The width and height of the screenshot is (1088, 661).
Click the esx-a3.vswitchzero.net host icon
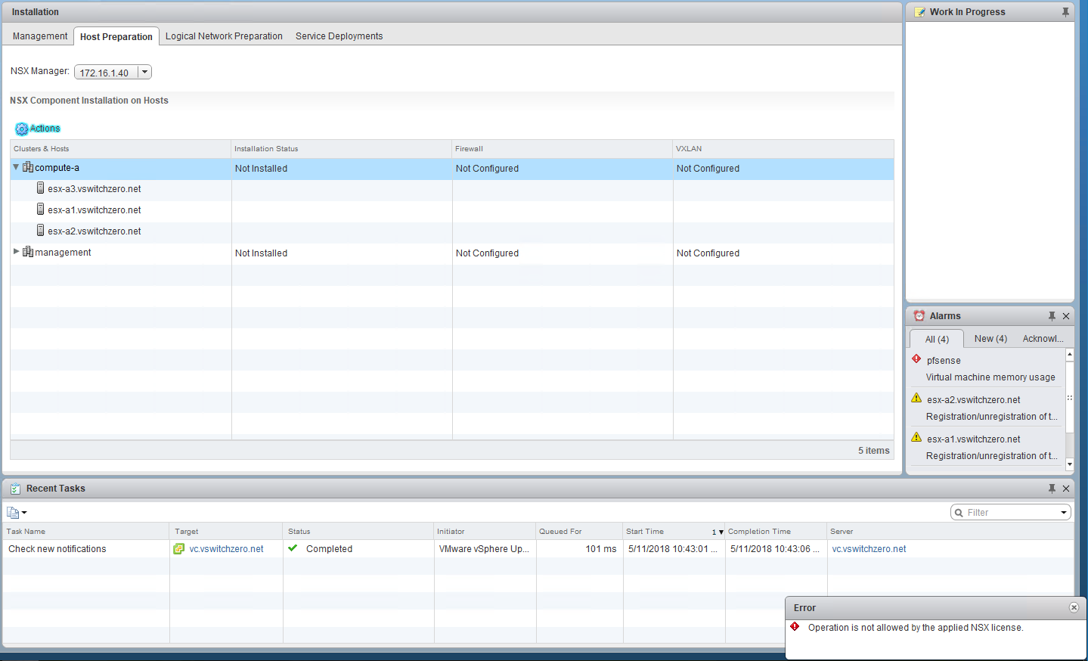click(x=41, y=188)
